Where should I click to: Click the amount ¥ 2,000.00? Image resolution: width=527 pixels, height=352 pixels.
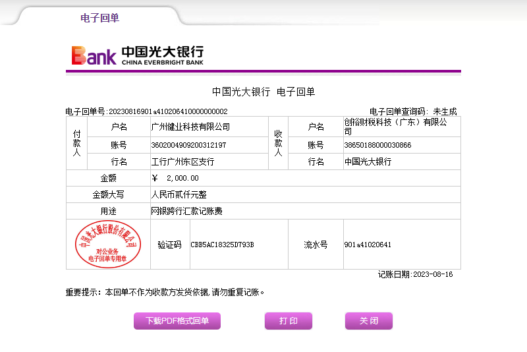point(175,178)
